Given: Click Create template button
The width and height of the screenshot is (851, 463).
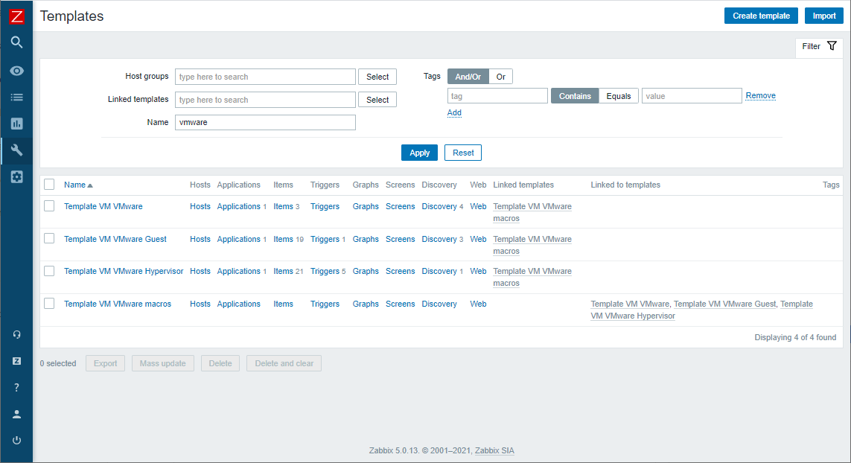Looking at the screenshot, I should pyautogui.click(x=761, y=16).
